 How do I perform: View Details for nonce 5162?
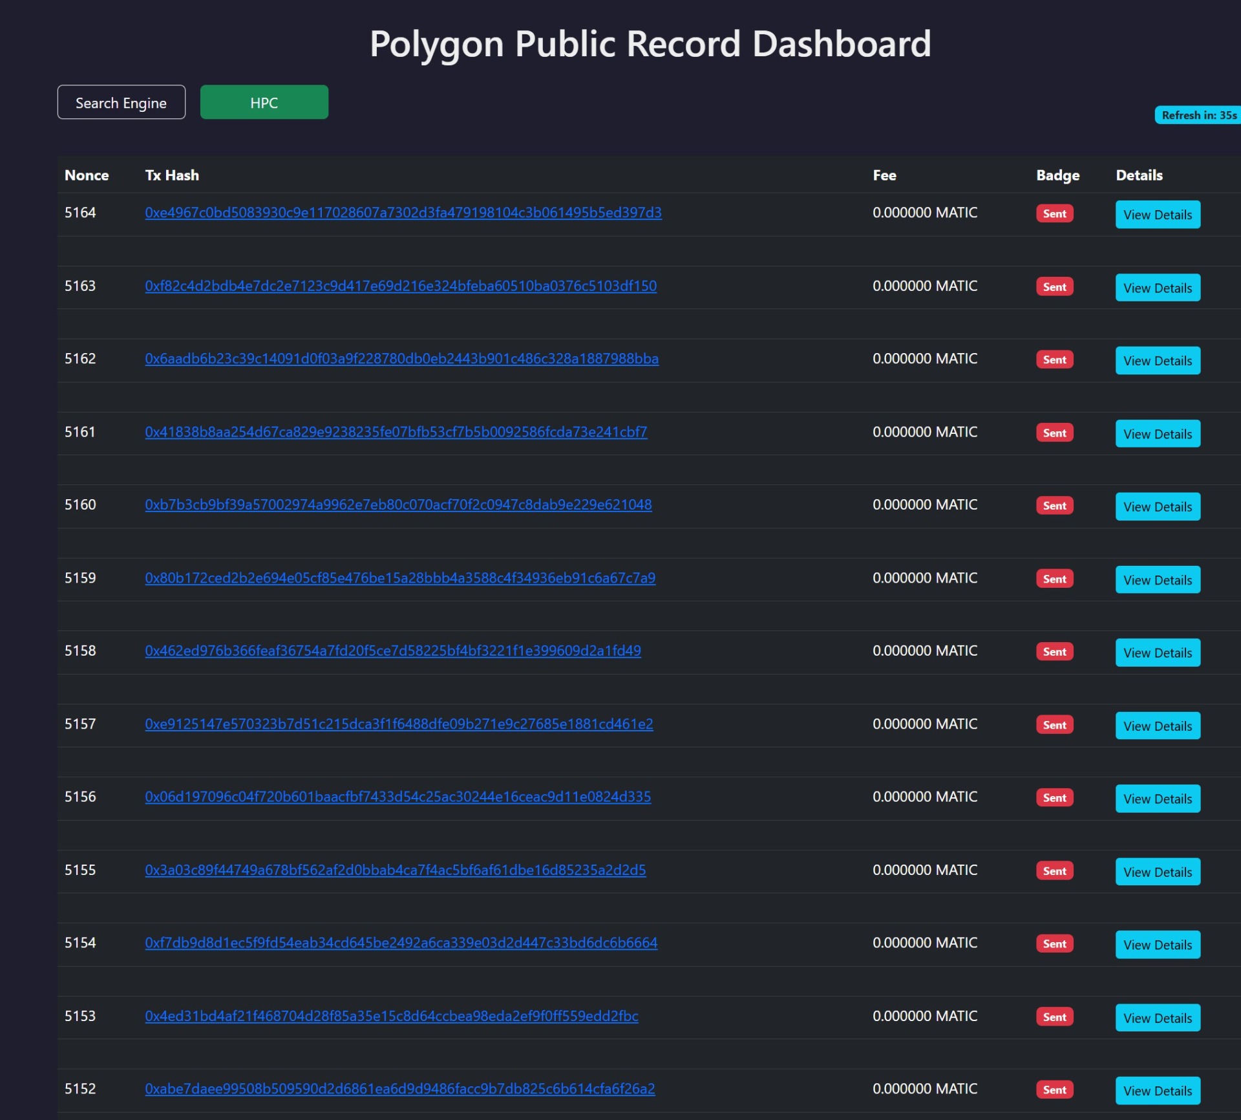coord(1157,361)
